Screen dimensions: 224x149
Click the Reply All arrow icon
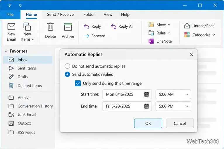tap(113, 26)
